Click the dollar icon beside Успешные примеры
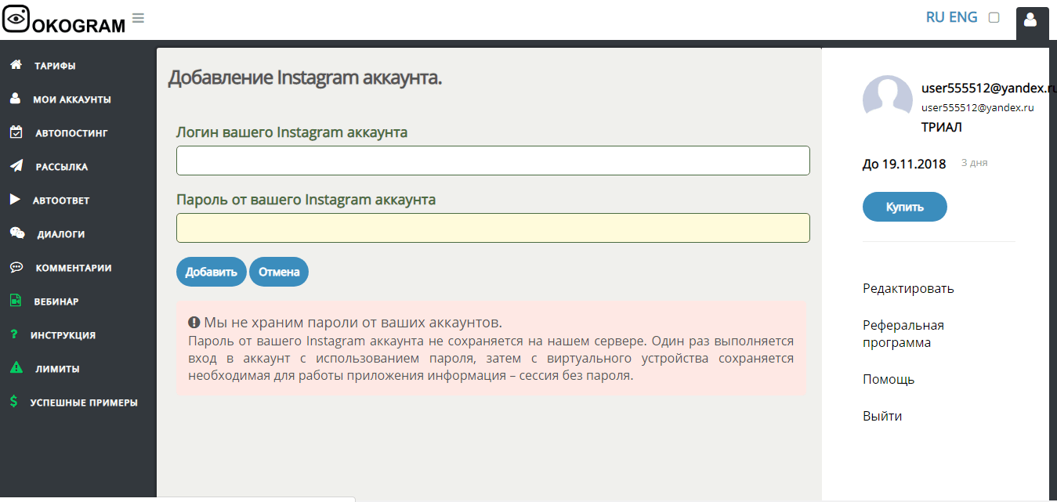Image resolution: width=1057 pixels, height=502 pixels. click(x=14, y=402)
